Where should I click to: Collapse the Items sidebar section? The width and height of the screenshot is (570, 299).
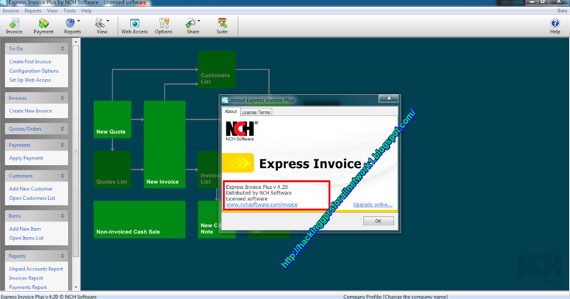pos(62,216)
